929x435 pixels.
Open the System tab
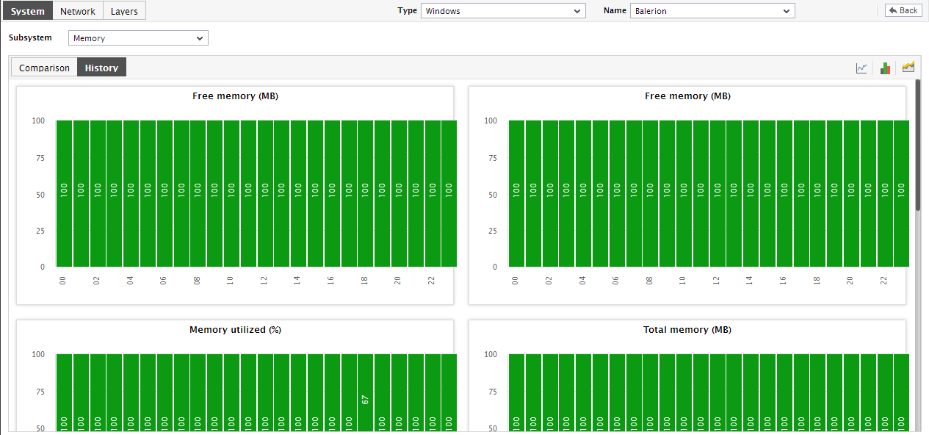(28, 11)
